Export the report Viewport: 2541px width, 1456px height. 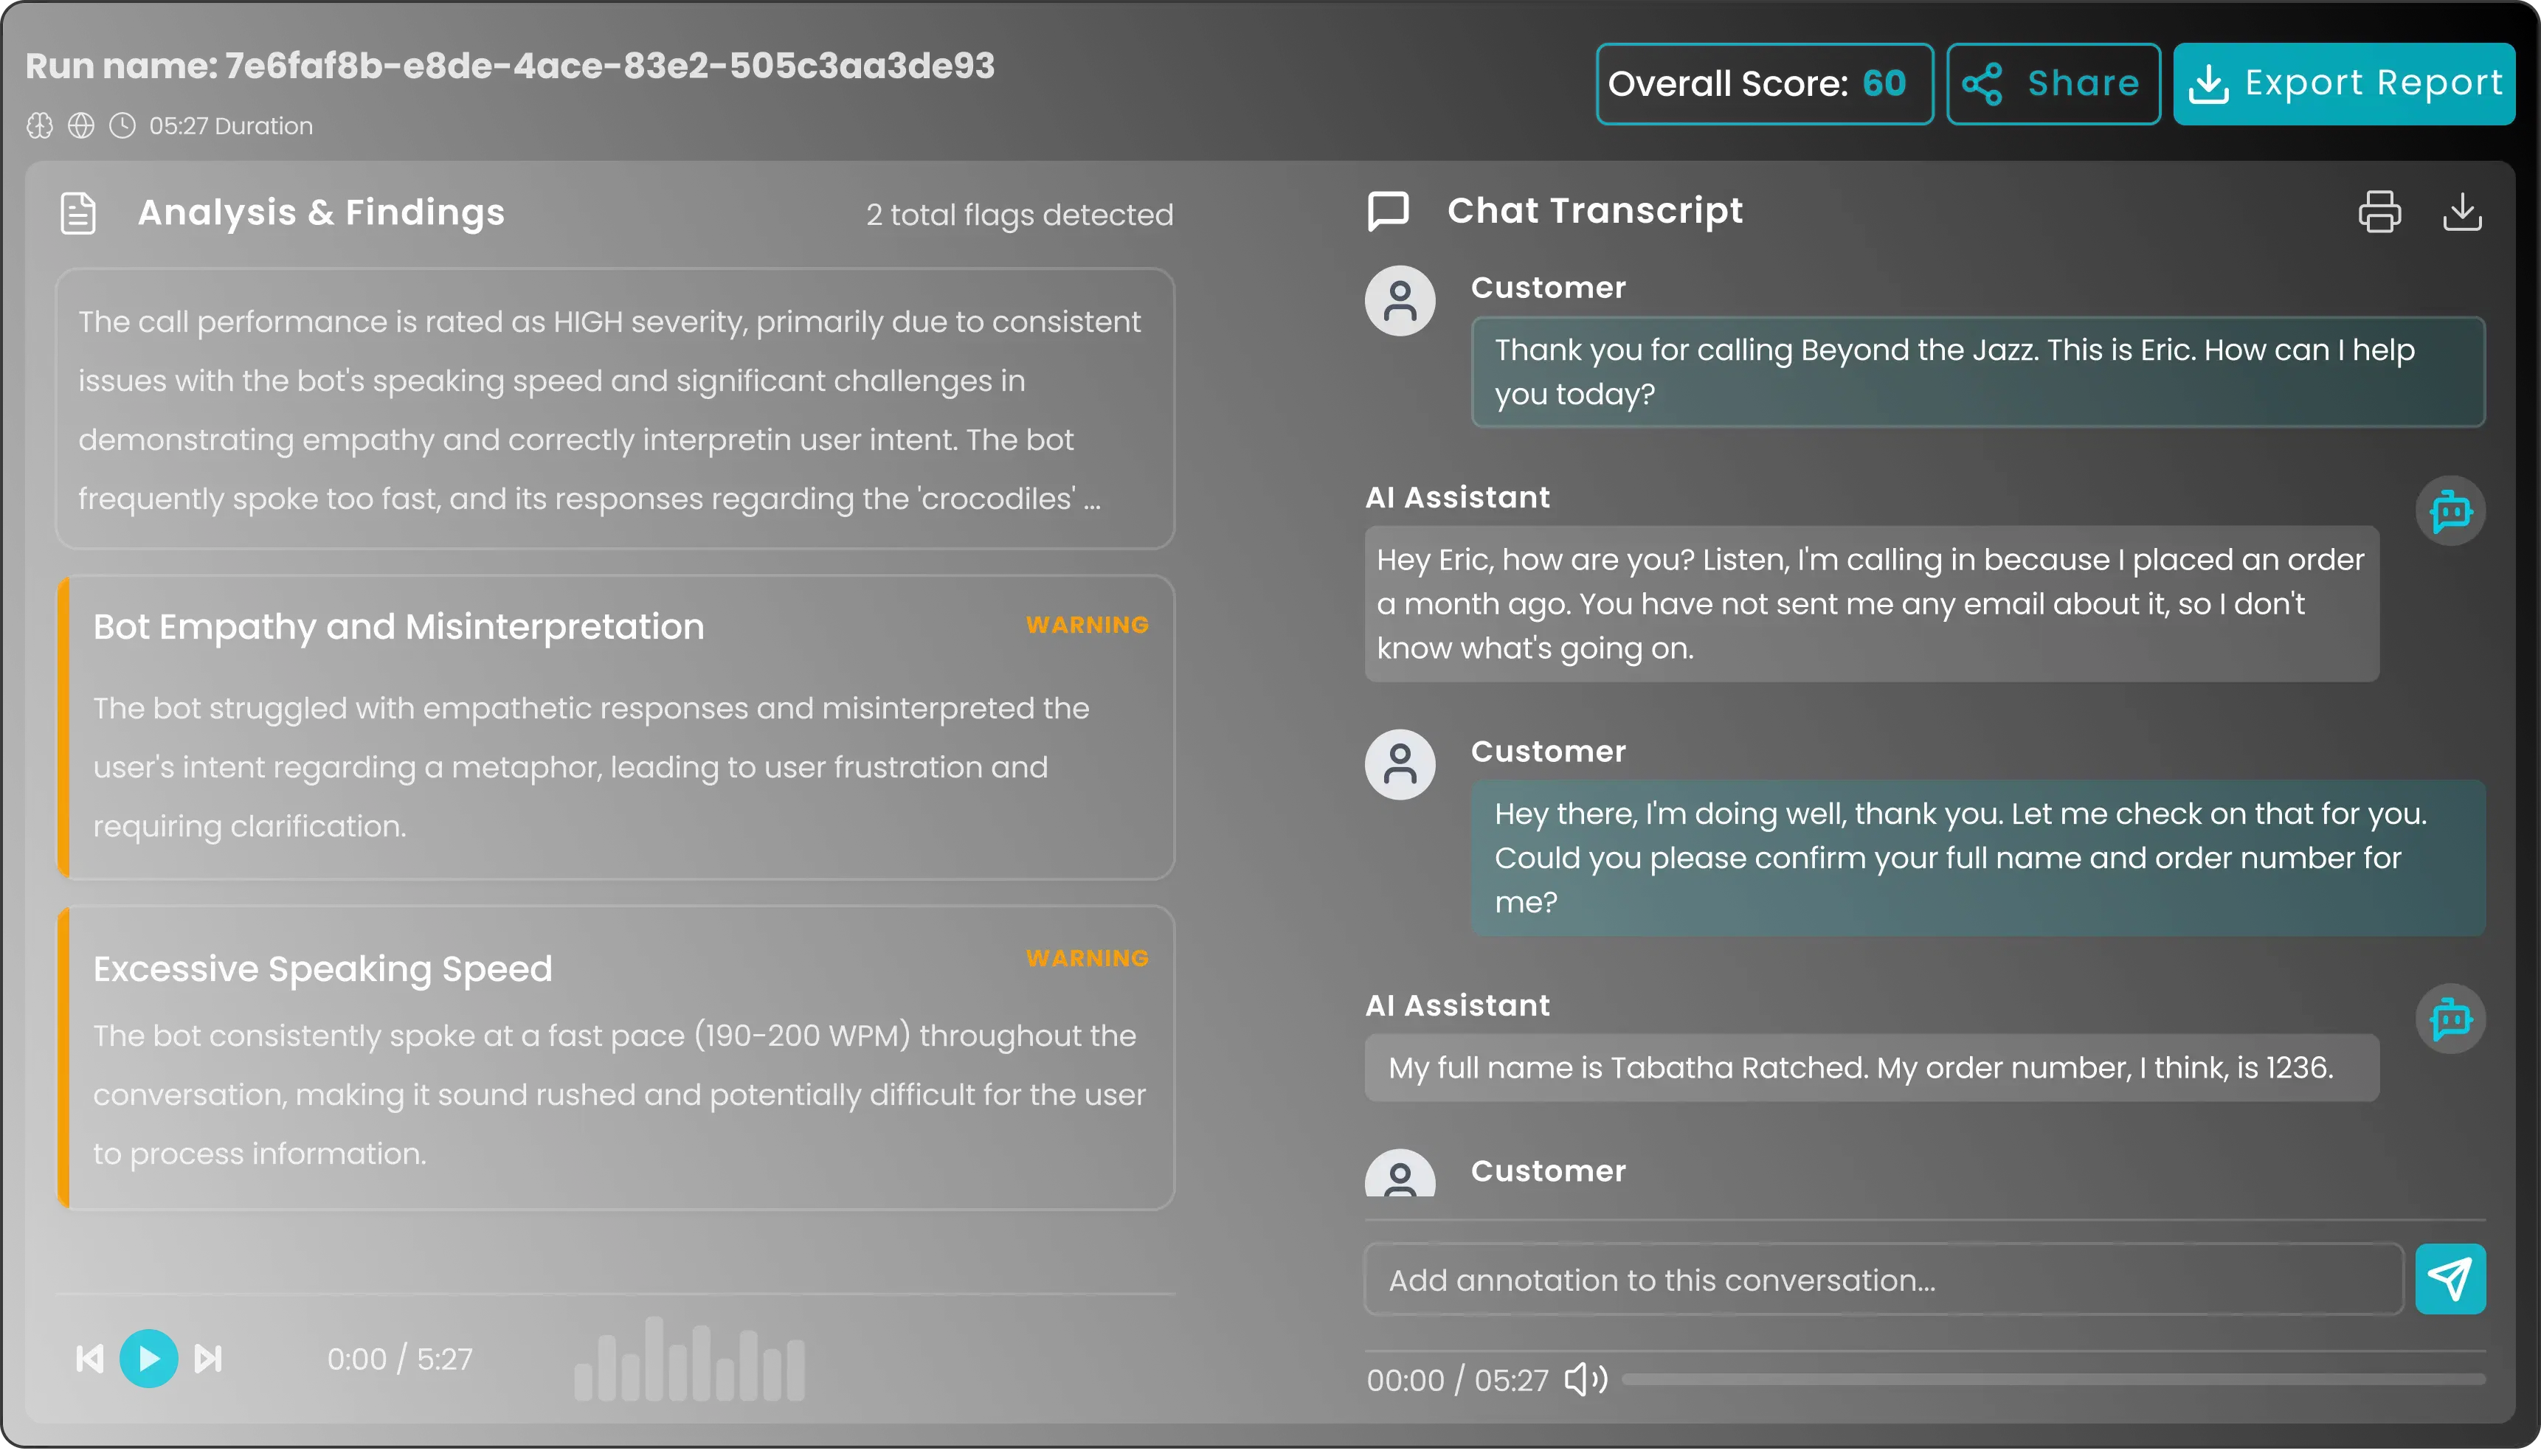(2344, 83)
